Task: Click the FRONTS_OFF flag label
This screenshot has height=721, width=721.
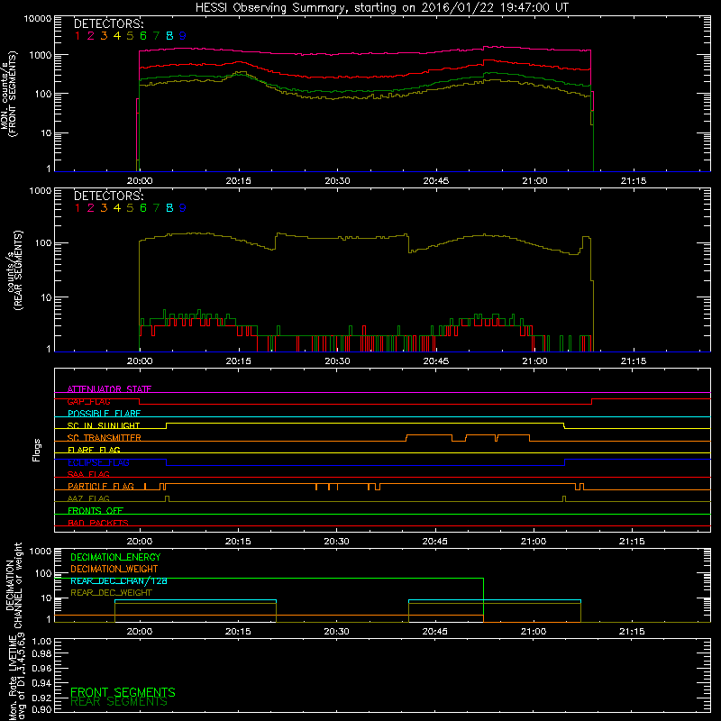Action: (x=96, y=511)
